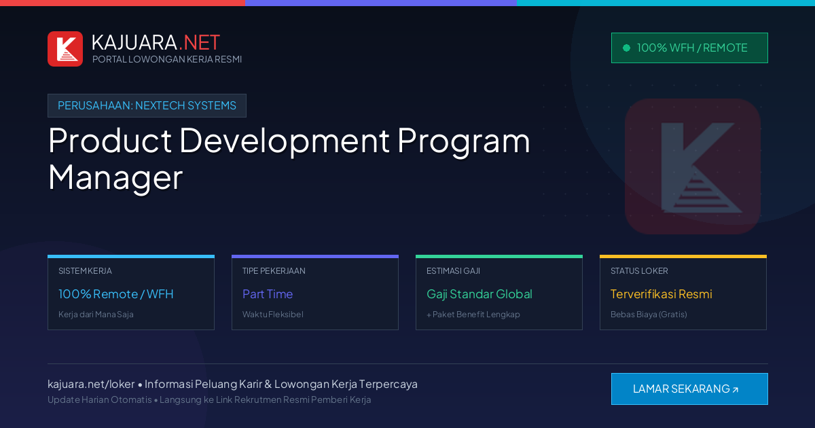Select the Status Loker card
Screen dimensions: 815x428
pos(683,293)
